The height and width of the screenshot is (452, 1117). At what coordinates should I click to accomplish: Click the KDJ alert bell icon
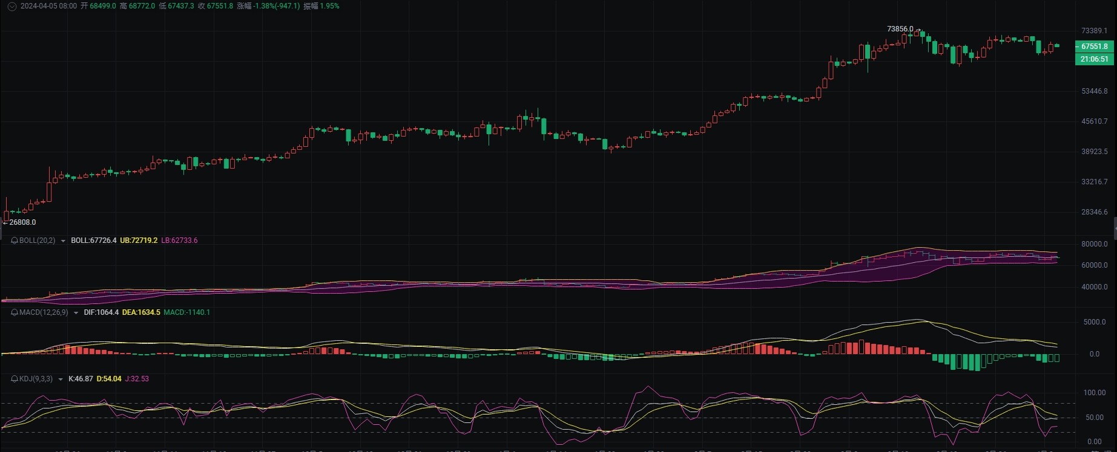click(15, 379)
